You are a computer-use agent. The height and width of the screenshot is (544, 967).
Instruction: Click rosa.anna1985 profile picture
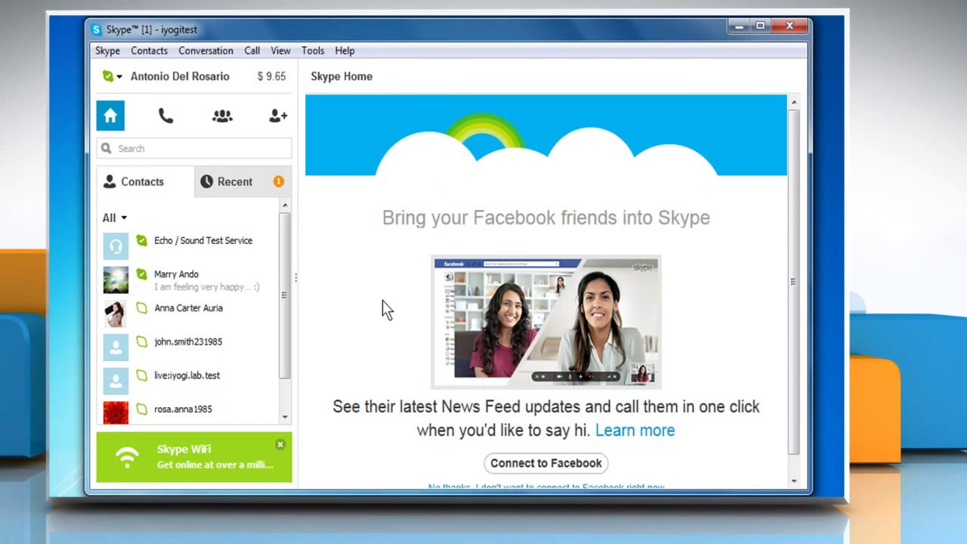click(x=116, y=413)
